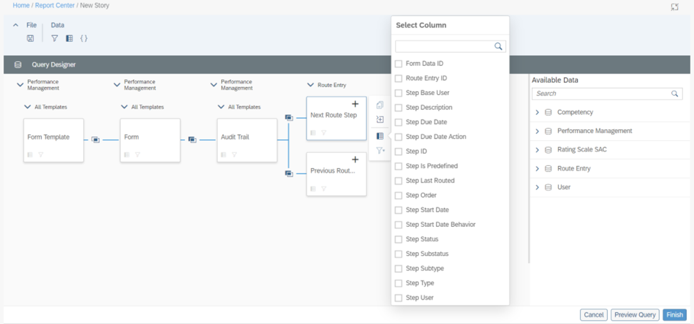Image resolution: width=694 pixels, height=324 pixels.
Task: Check the Step Start Date Behavior column
Action: coord(399,225)
